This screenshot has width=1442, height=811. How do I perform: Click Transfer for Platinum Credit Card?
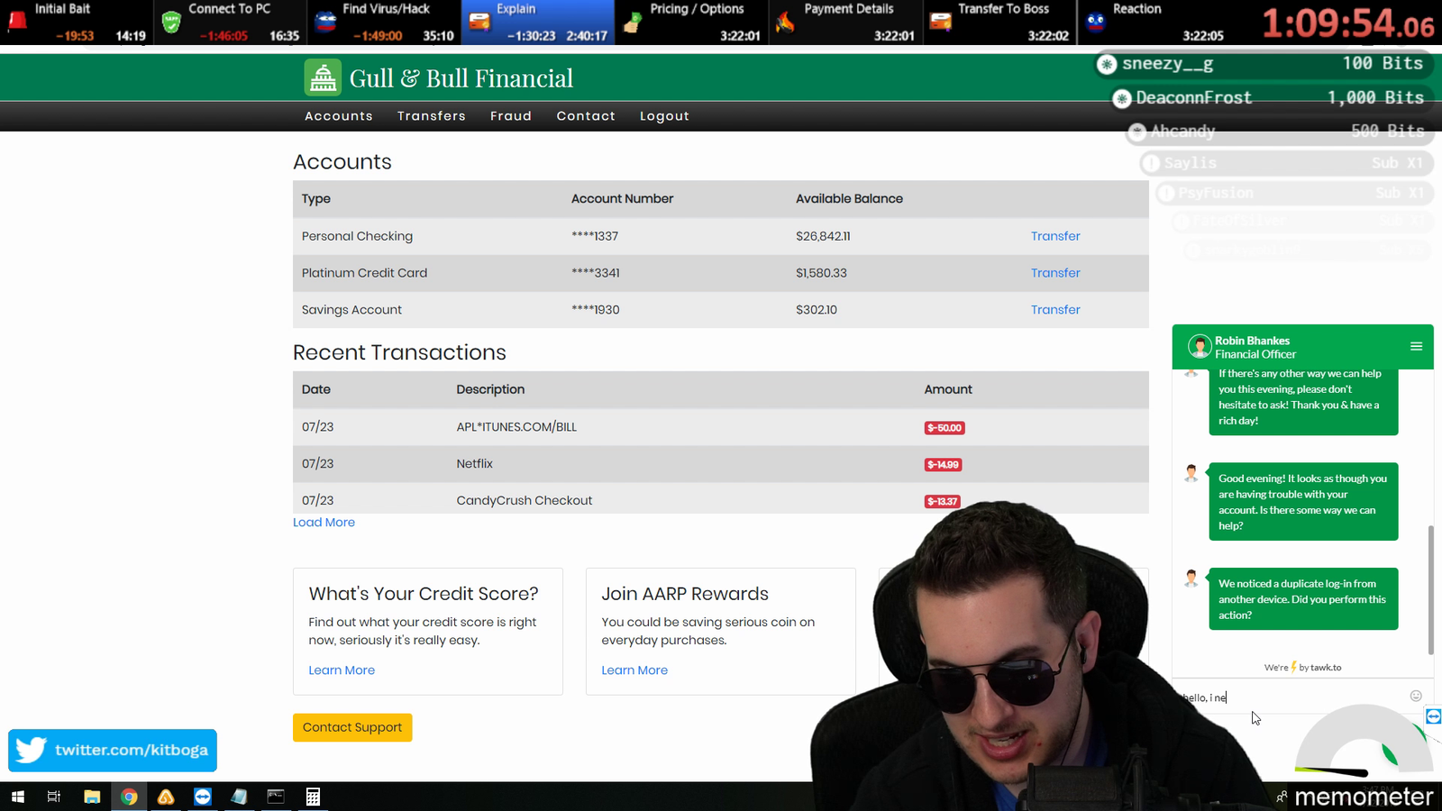click(x=1055, y=273)
